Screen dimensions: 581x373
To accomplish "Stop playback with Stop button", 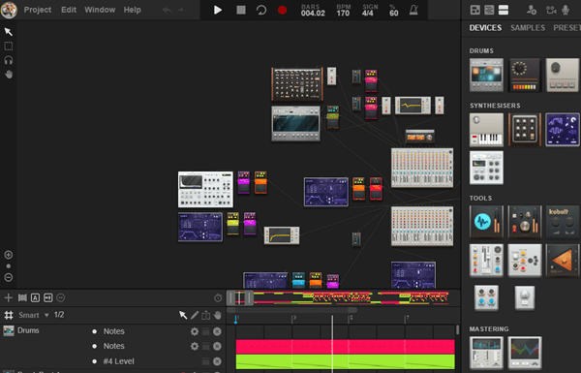I will [x=241, y=10].
